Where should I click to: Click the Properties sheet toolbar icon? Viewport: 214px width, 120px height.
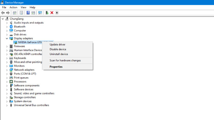pos(21,13)
